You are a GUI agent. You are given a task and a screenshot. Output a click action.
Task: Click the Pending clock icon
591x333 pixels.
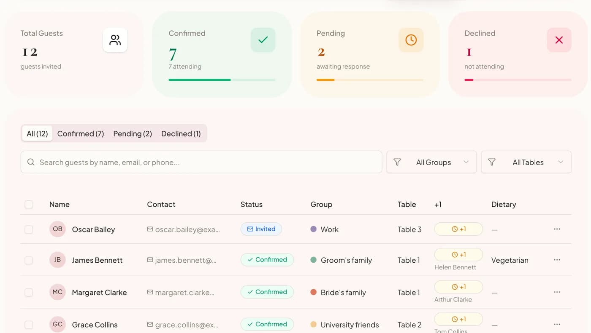(x=411, y=40)
